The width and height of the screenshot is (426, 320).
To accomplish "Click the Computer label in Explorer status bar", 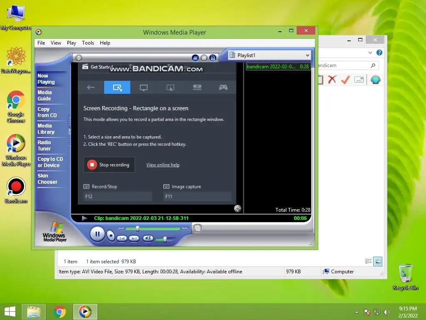I will coord(342,272).
